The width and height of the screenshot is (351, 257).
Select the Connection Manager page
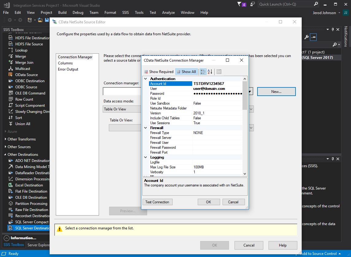[x=75, y=57]
